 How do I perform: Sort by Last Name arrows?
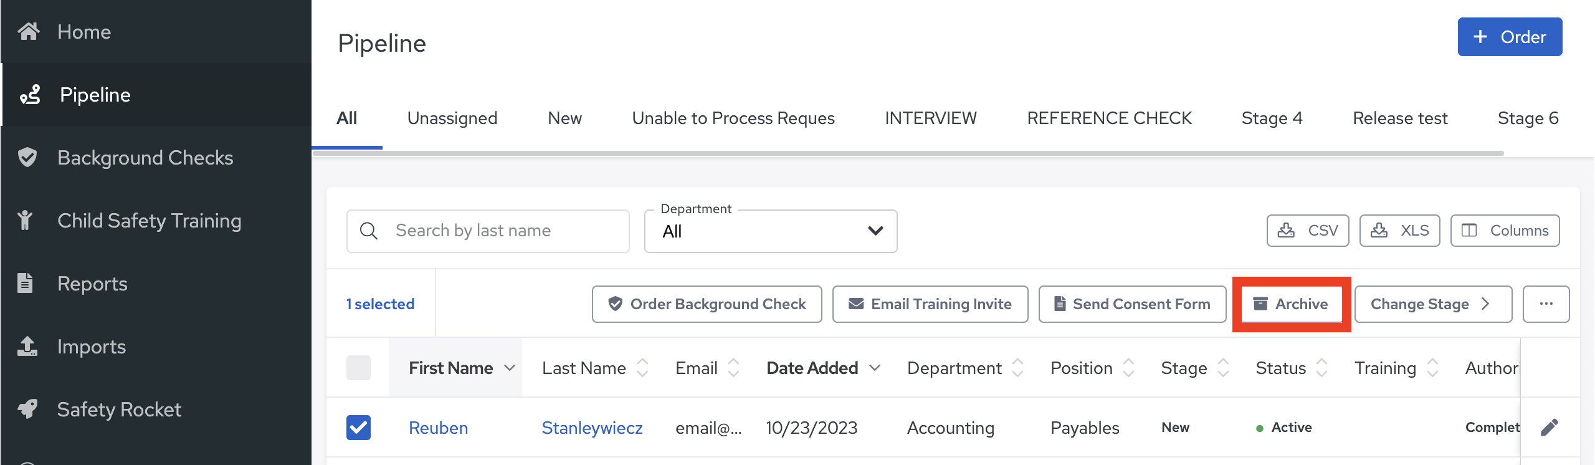[642, 368]
